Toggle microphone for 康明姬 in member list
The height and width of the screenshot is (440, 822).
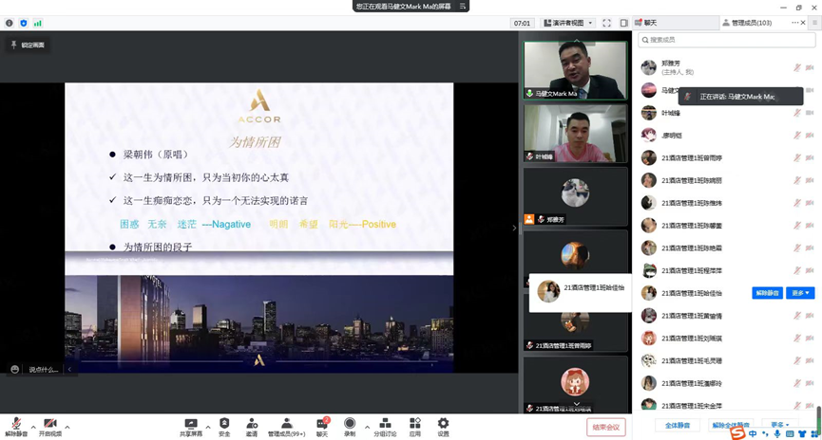[x=797, y=135]
